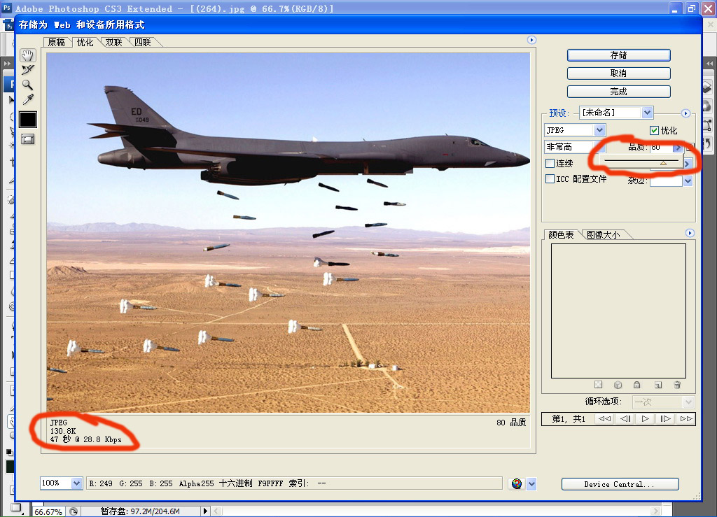Click the 存储 button
Image resolution: width=717 pixels, height=517 pixels.
pyautogui.click(x=618, y=55)
